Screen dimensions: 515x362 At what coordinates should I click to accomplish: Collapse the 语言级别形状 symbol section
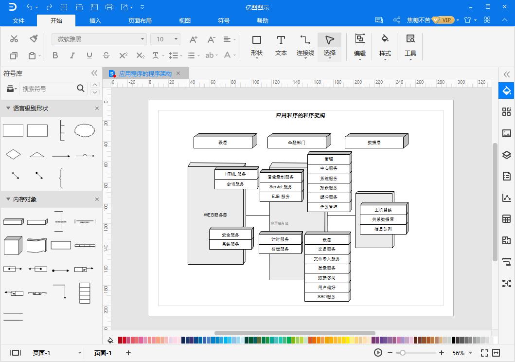pyautogui.click(x=8, y=108)
